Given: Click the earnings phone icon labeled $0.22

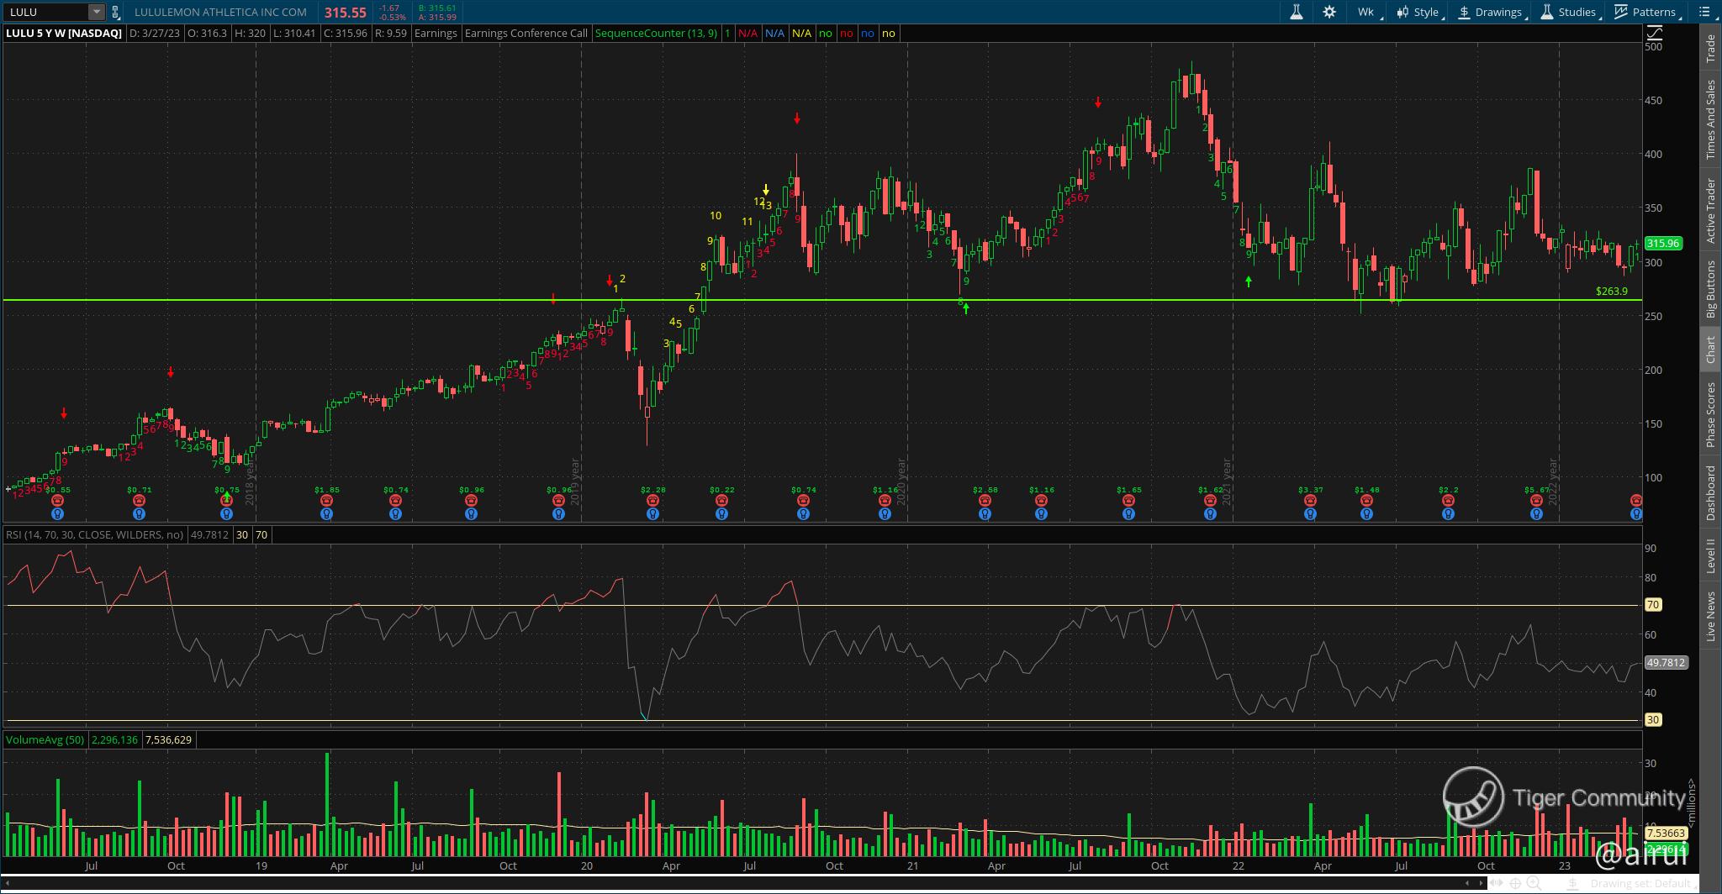Looking at the screenshot, I should 721,500.
